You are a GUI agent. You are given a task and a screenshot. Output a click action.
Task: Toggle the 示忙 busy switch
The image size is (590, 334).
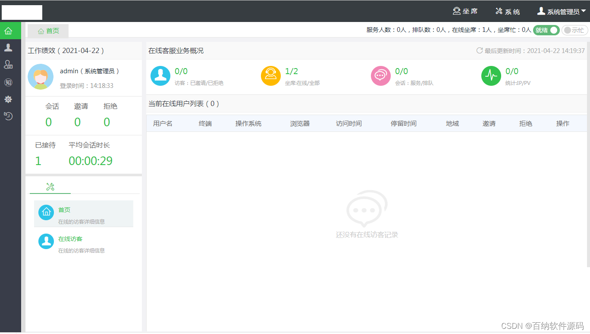point(574,30)
